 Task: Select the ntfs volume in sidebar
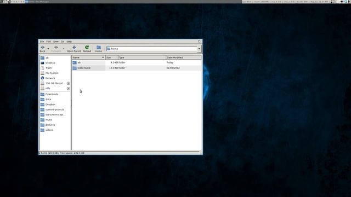pos(53,89)
